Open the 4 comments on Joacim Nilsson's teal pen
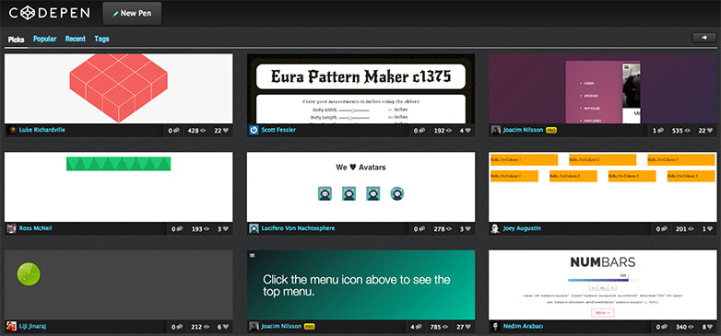Screen dimensions: 721x336 [416, 328]
